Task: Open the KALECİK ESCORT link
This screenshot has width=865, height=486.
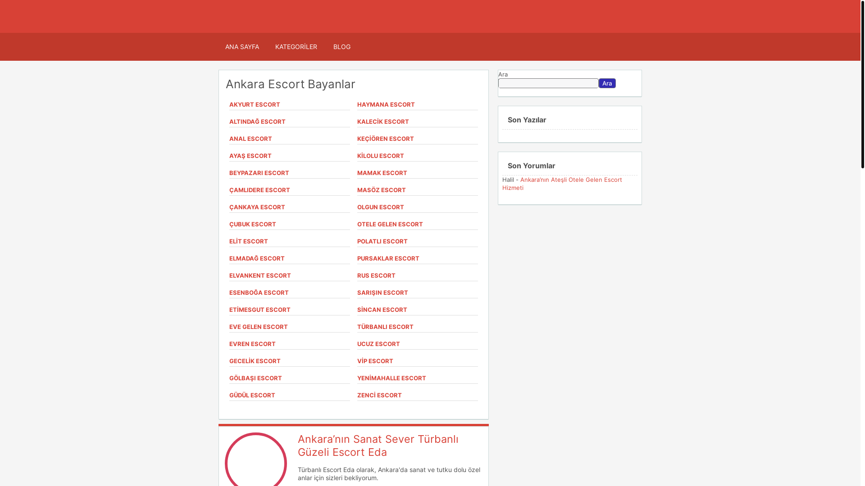Action: pyautogui.click(x=383, y=121)
